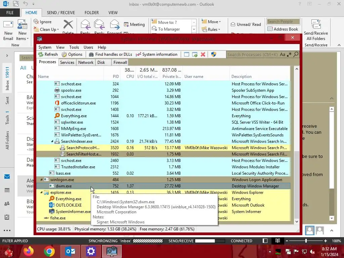Open the Users menu
This screenshot has width=344, height=258.
(x=88, y=47)
